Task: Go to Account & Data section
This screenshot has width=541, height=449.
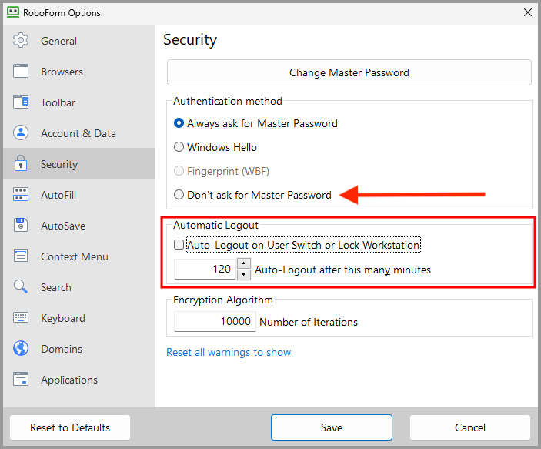Action: click(79, 133)
